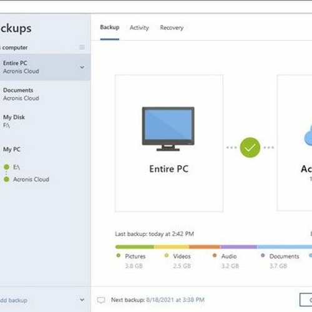
Task: Click the green checkmark status icon
Action: (250, 147)
